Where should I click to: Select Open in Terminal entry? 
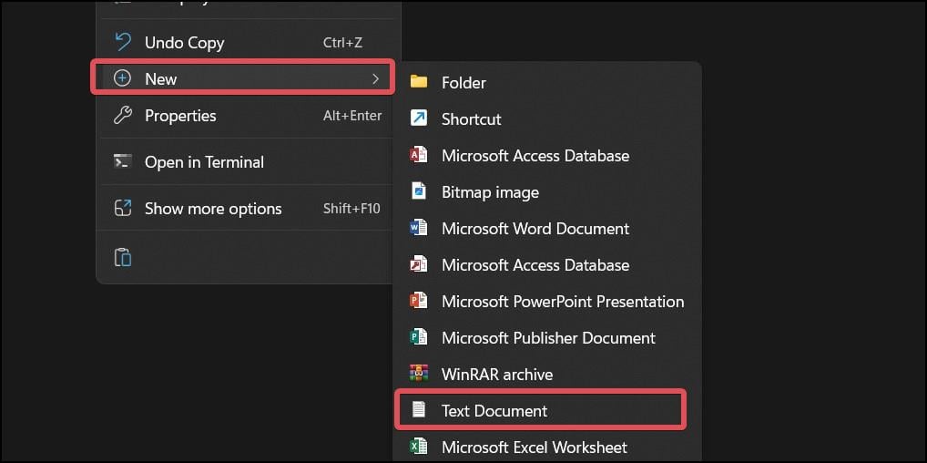pyautogui.click(x=204, y=162)
